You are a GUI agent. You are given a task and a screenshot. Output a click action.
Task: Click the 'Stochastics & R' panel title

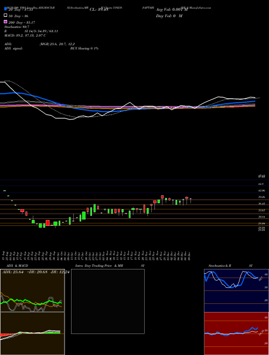coord(220,266)
